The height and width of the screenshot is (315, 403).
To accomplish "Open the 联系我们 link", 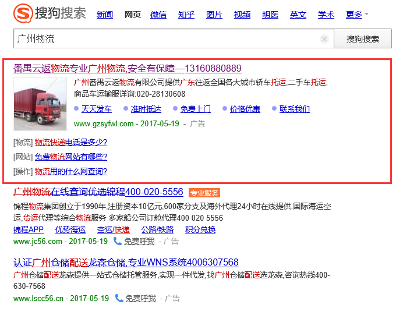I will click(x=294, y=109).
